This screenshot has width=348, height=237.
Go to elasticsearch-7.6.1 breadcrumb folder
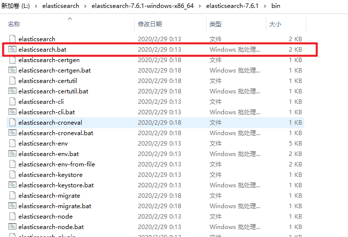(x=232, y=6)
